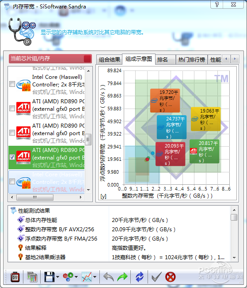This screenshot has height=288, width=247.
Task: Click the tab strip left scroll arrow
Action: tap(226, 59)
